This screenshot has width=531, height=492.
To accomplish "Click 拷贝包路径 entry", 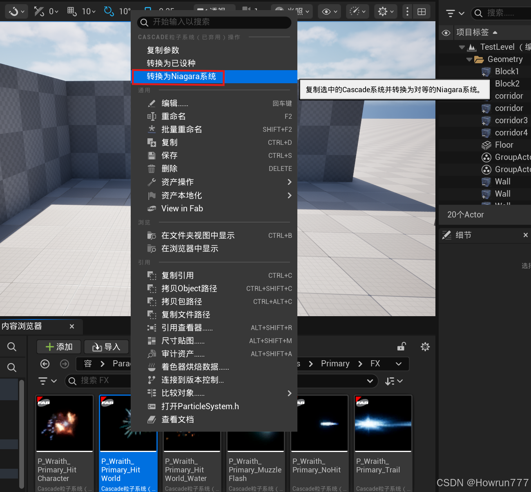I will click(182, 301).
